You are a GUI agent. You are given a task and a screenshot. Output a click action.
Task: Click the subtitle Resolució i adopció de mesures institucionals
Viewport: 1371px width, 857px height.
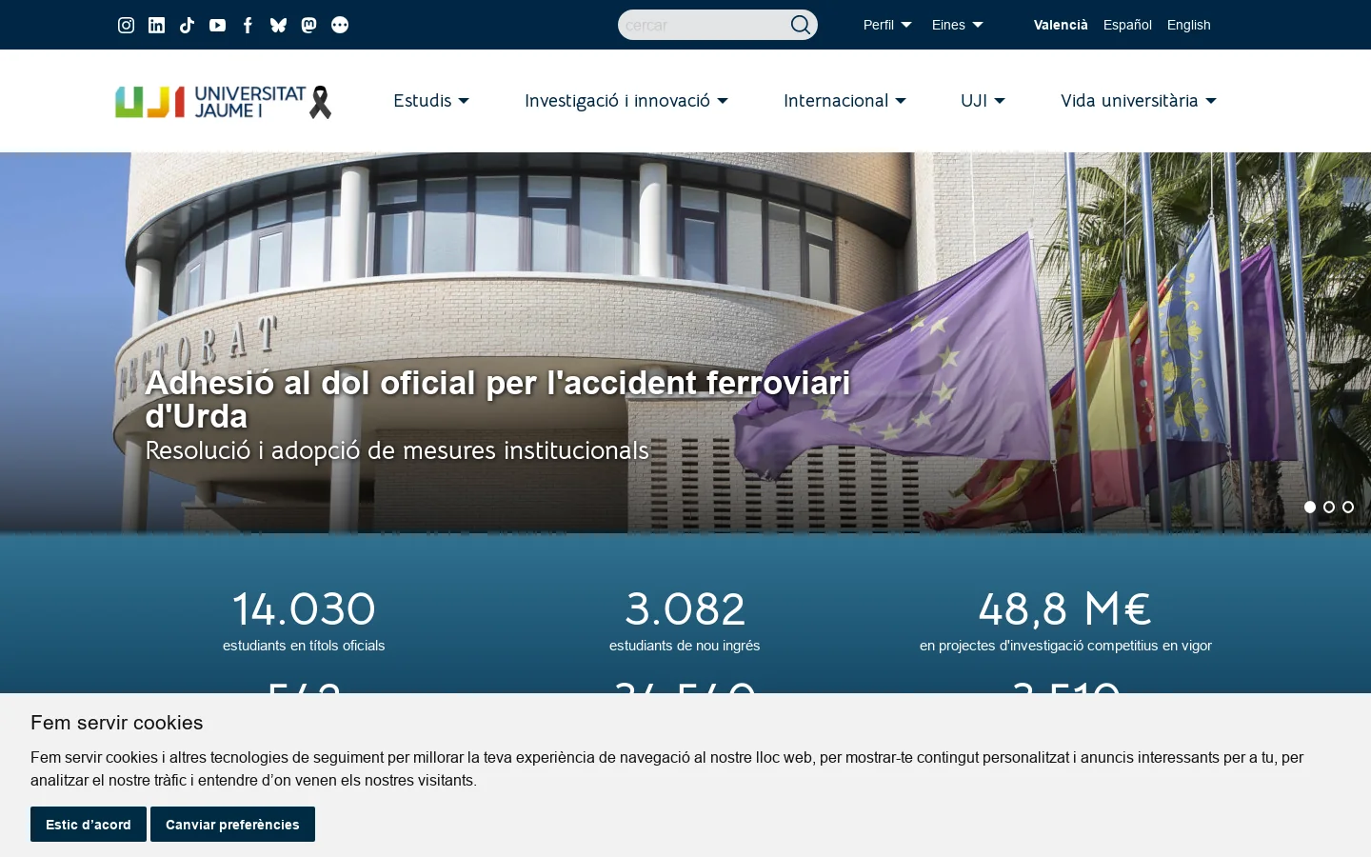(397, 450)
